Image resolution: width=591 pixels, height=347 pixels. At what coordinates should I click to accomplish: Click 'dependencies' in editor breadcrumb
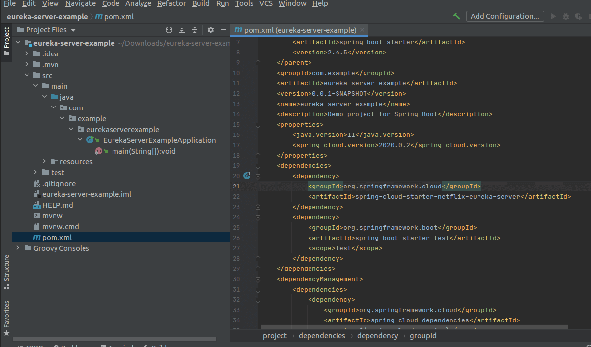pyautogui.click(x=322, y=336)
